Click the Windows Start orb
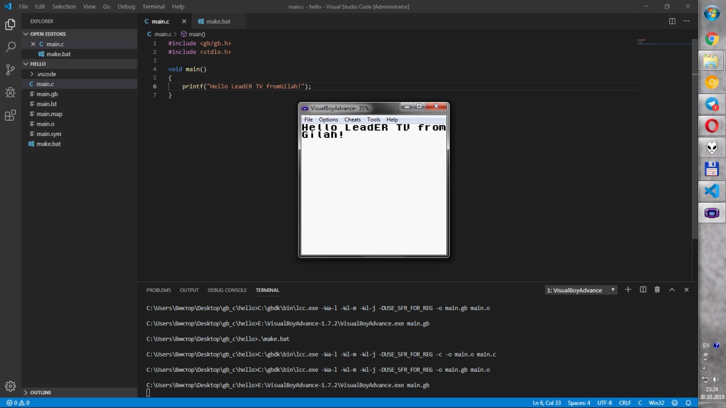 (712, 13)
